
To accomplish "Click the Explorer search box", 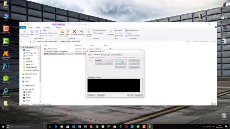I will click(x=203, y=42).
